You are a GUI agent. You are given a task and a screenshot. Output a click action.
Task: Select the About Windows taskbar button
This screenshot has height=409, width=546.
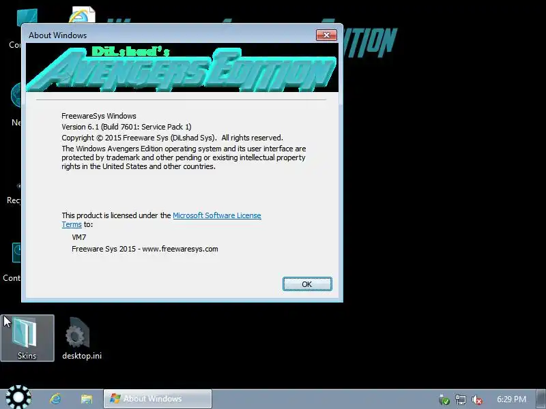tap(158, 399)
